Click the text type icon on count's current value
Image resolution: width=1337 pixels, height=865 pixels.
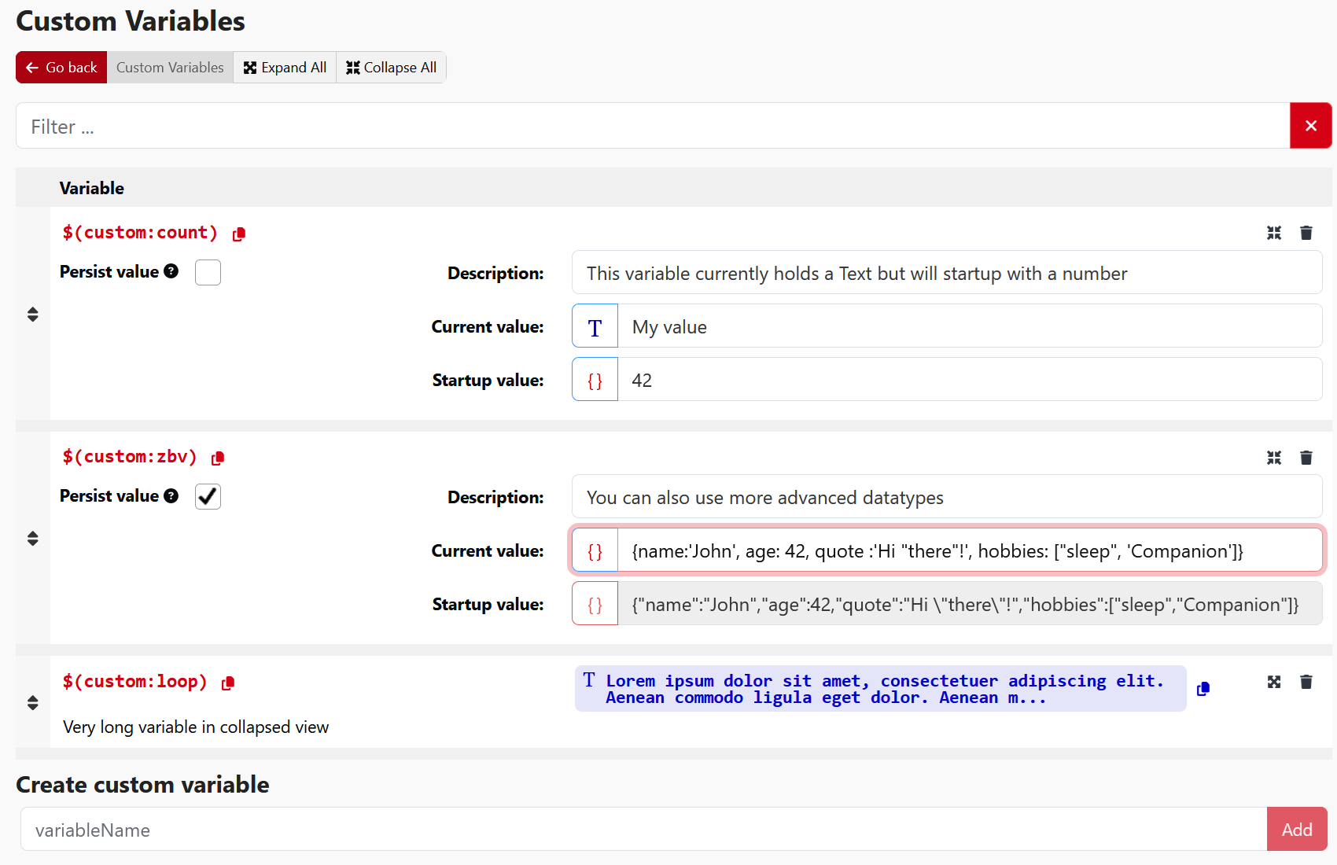(594, 326)
